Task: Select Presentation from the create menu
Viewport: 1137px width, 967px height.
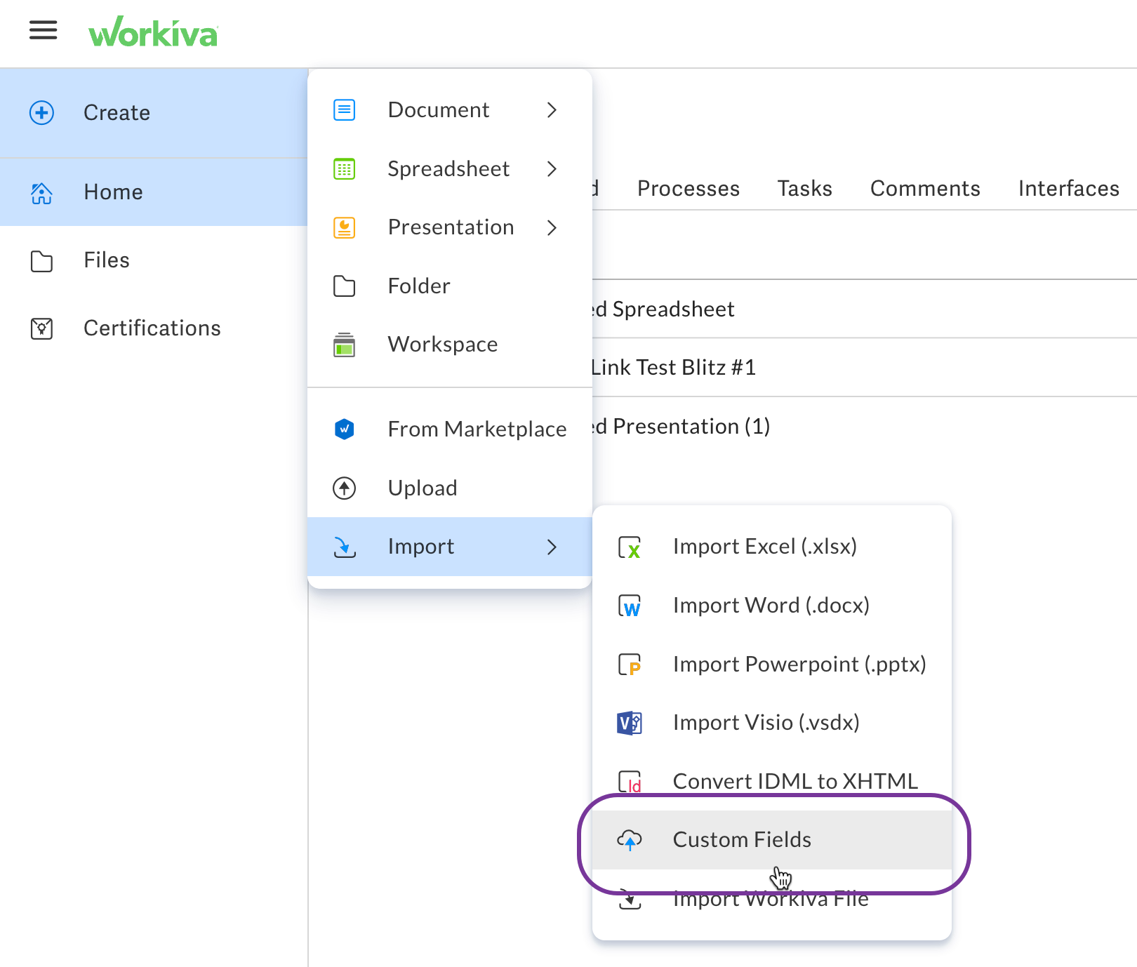Action: pyautogui.click(x=450, y=227)
